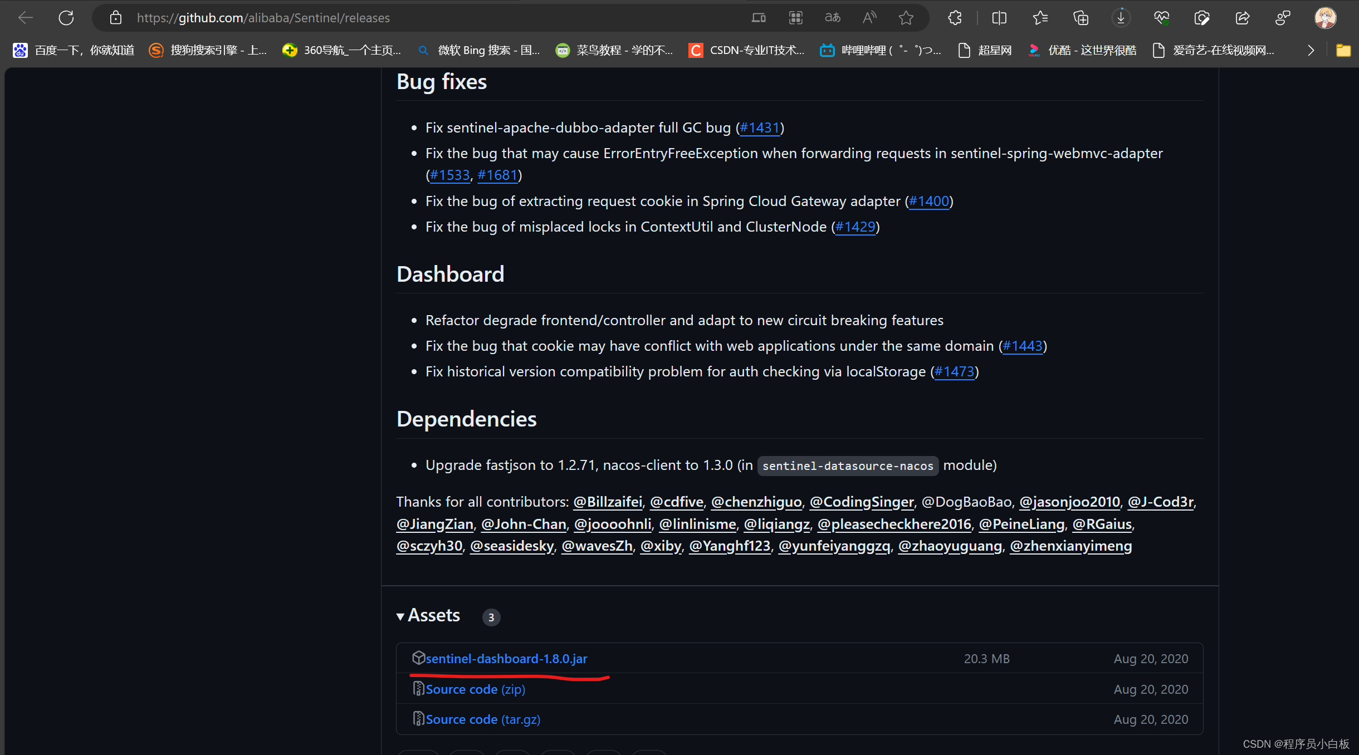Open the other favorites folder icon

(x=1343, y=51)
